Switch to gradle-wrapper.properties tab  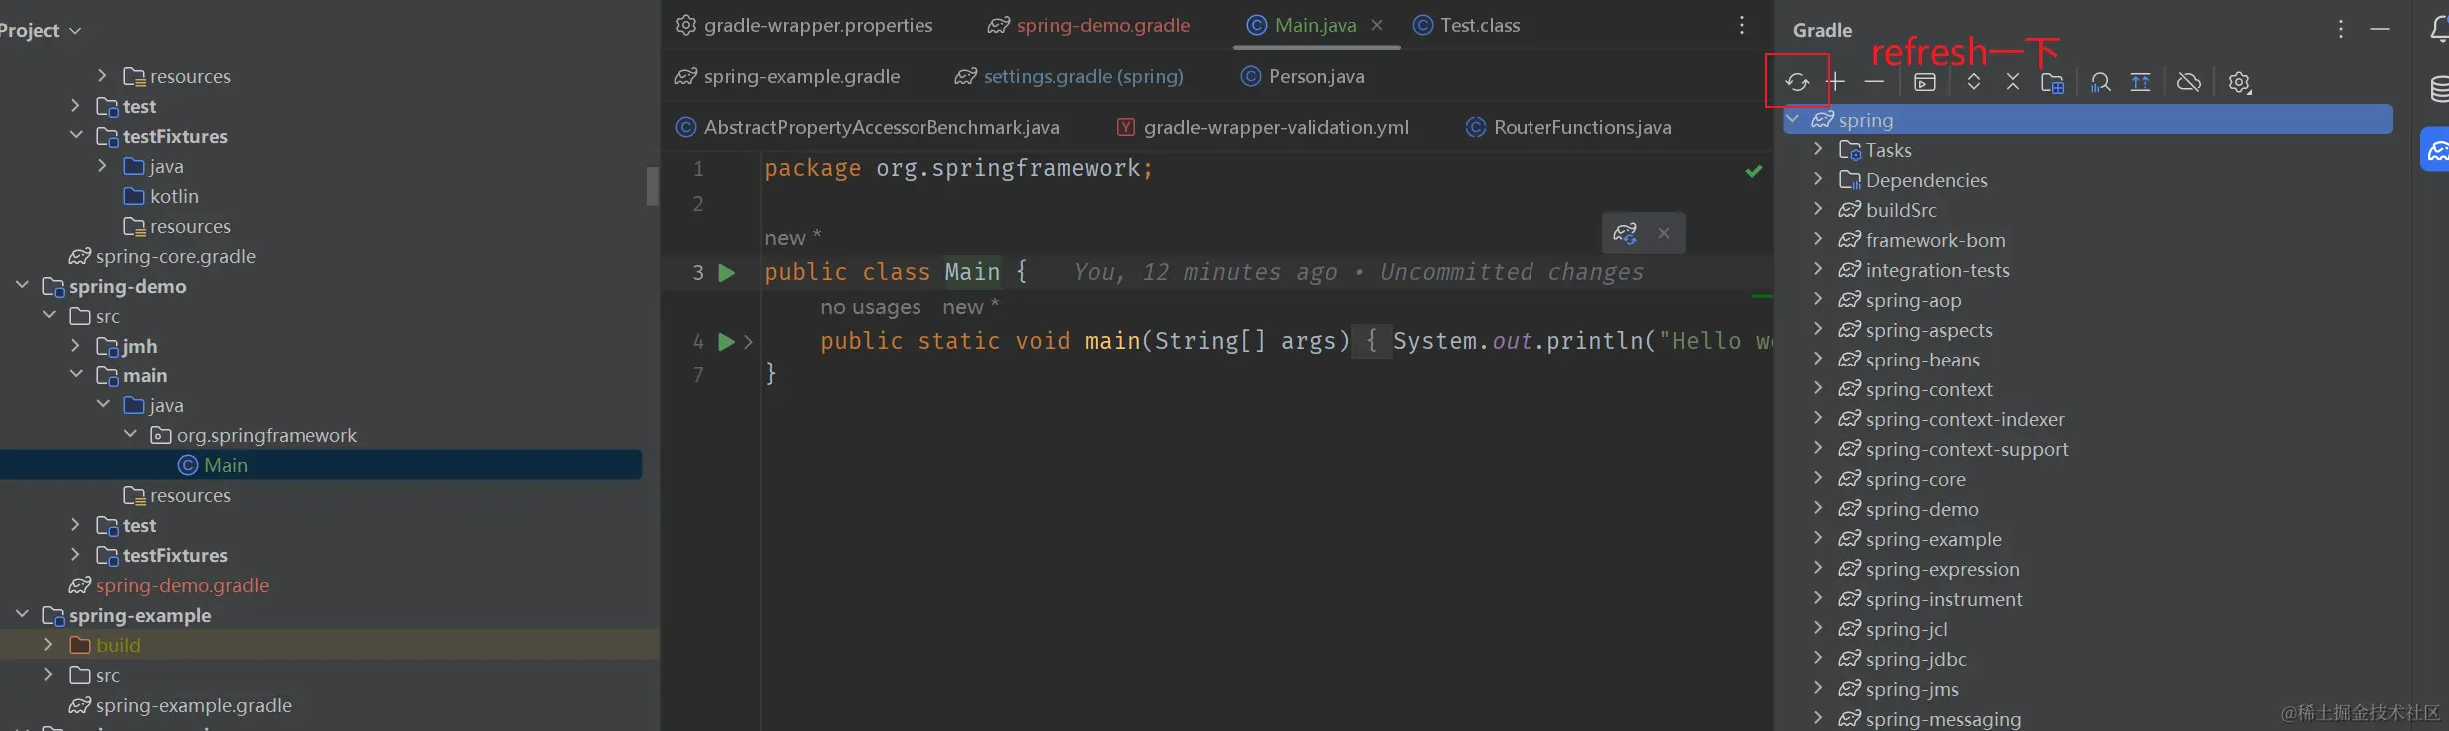(x=805, y=26)
